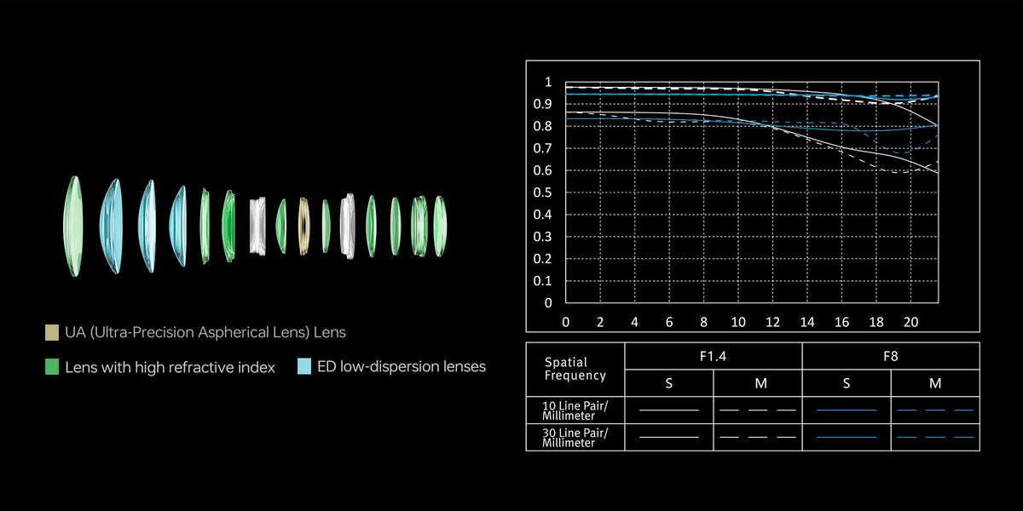
Task: Select the '10 Line Pair/Millimeter' row label
Action: point(575,410)
